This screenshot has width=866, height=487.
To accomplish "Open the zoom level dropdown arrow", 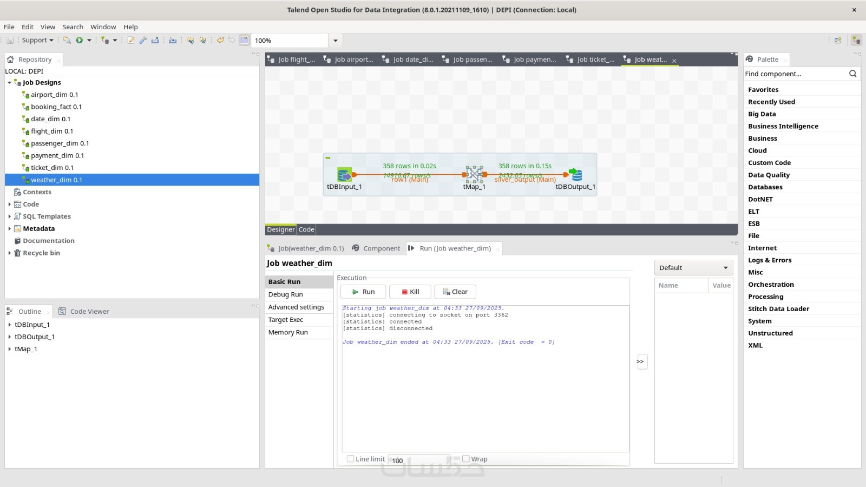I will pos(336,41).
